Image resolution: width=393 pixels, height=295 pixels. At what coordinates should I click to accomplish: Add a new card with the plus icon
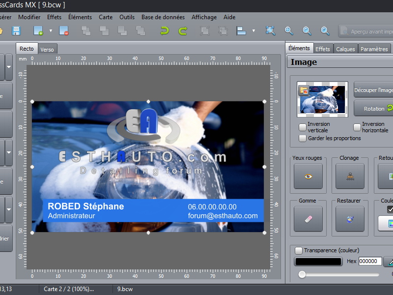tap(38, 31)
